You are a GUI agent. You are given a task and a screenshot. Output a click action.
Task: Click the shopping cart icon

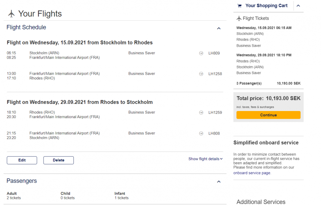(240, 6)
